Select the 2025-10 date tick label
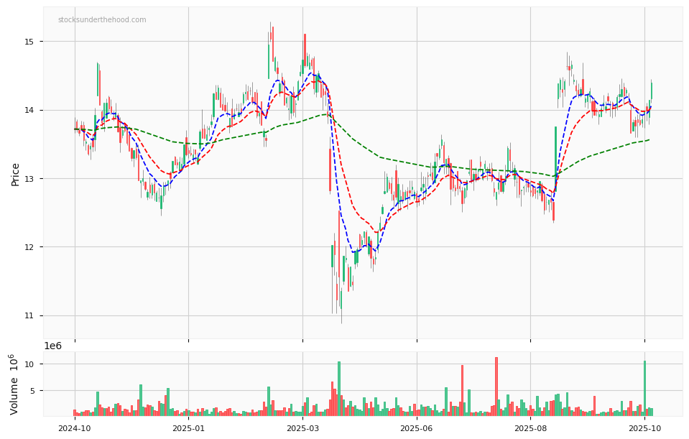Viewport: 689px width, 439px height. 644,428
